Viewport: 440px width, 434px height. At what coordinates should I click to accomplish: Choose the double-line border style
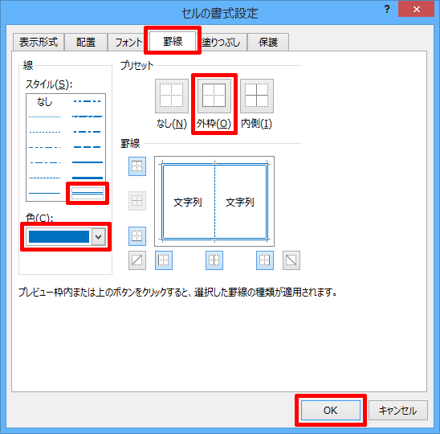[x=88, y=193]
